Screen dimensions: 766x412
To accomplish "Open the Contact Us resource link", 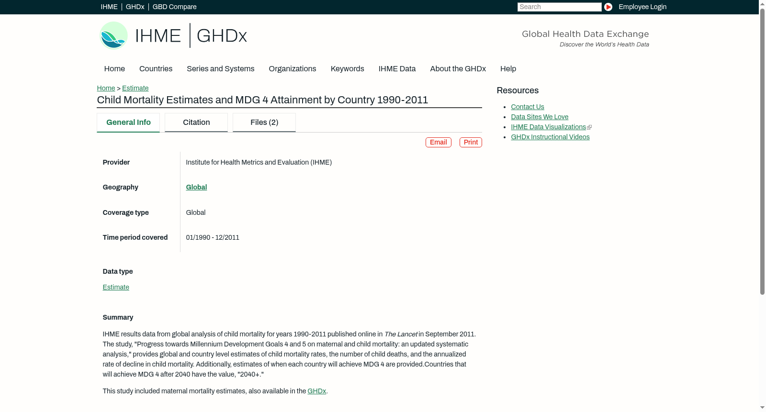I will [528, 107].
